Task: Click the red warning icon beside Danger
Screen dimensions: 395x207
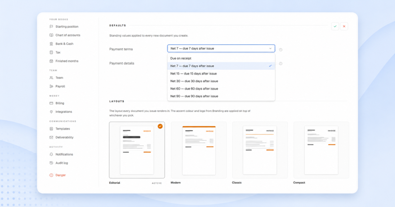Action: click(51, 175)
